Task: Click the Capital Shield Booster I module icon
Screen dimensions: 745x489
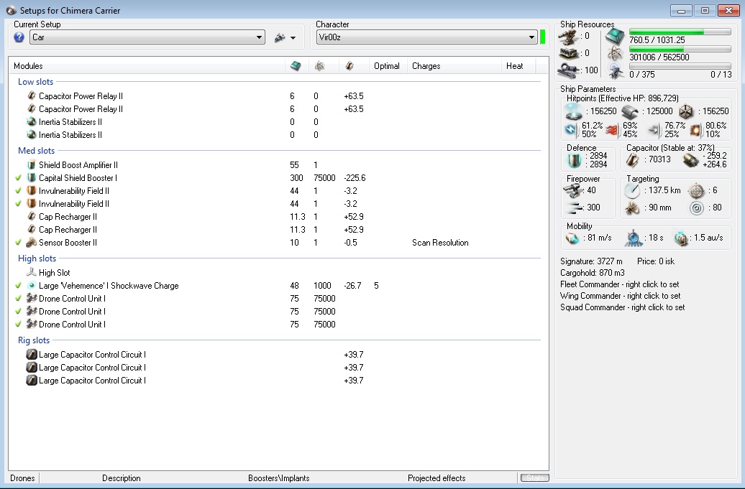Action: click(32, 178)
